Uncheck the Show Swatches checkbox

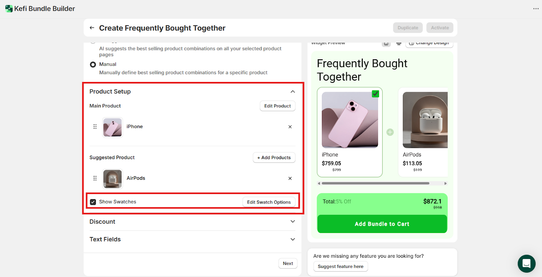coord(93,202)
